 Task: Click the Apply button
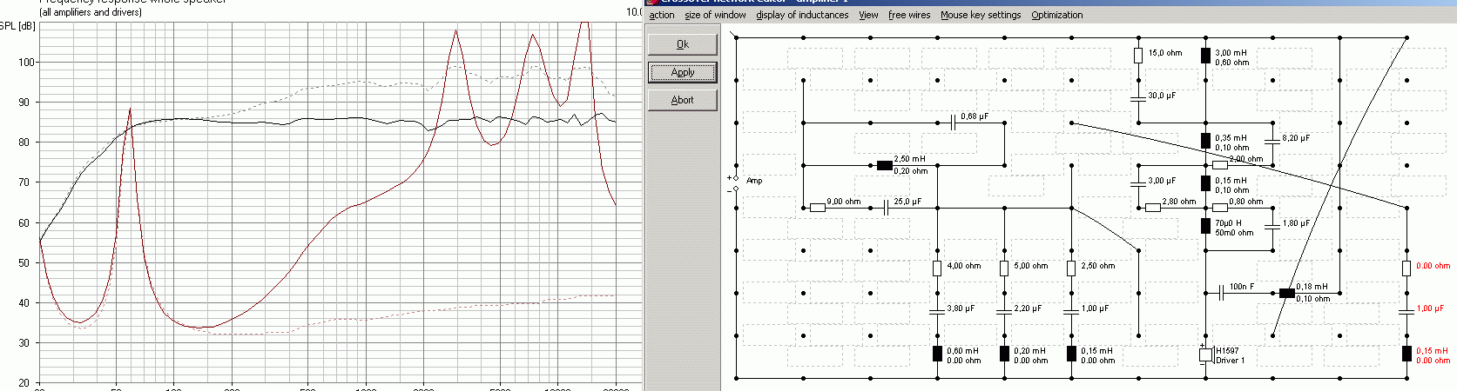tap(683, 72)
